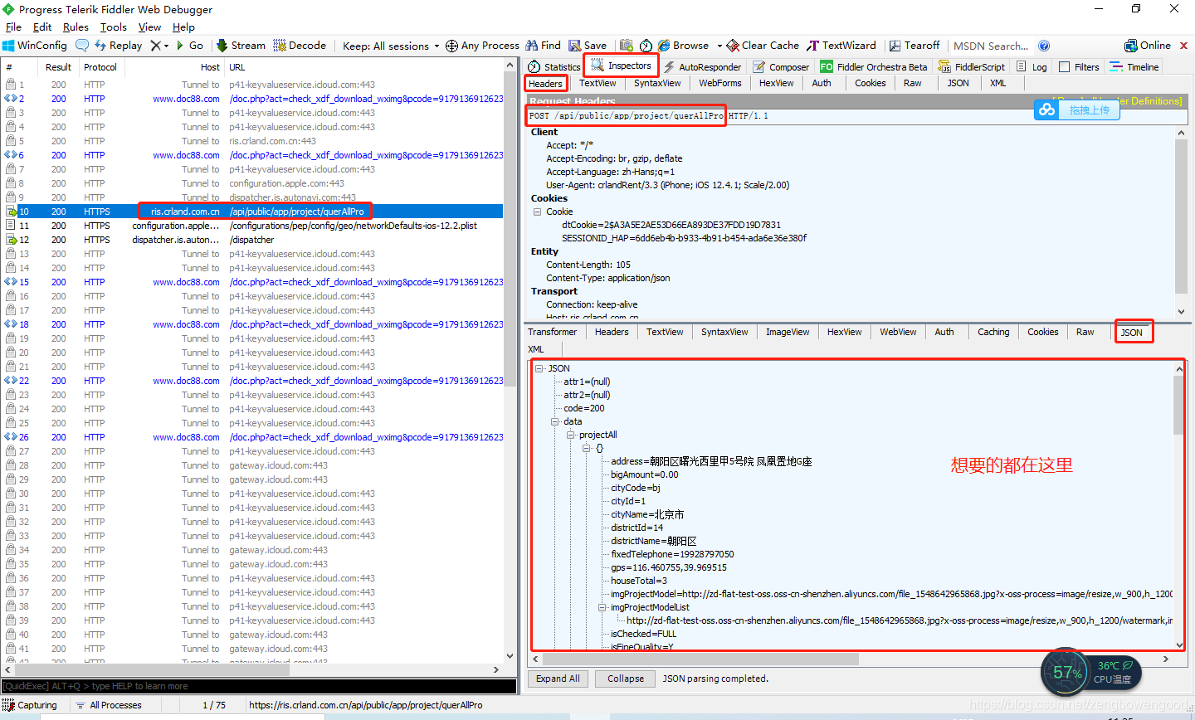Click the Online status icon
Image resolution: width=1195 pixels, height=720 pixels.
tap(1130, 46)
